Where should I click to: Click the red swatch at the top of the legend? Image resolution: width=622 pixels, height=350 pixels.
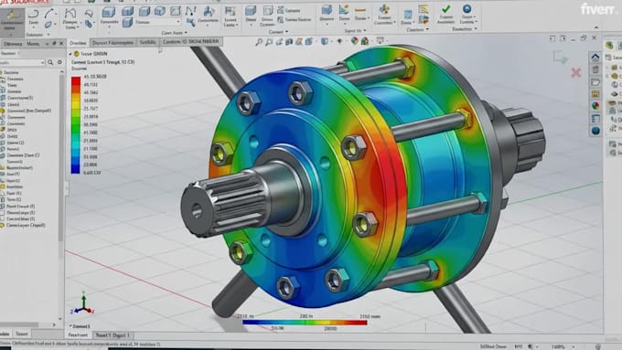(75, 81)
